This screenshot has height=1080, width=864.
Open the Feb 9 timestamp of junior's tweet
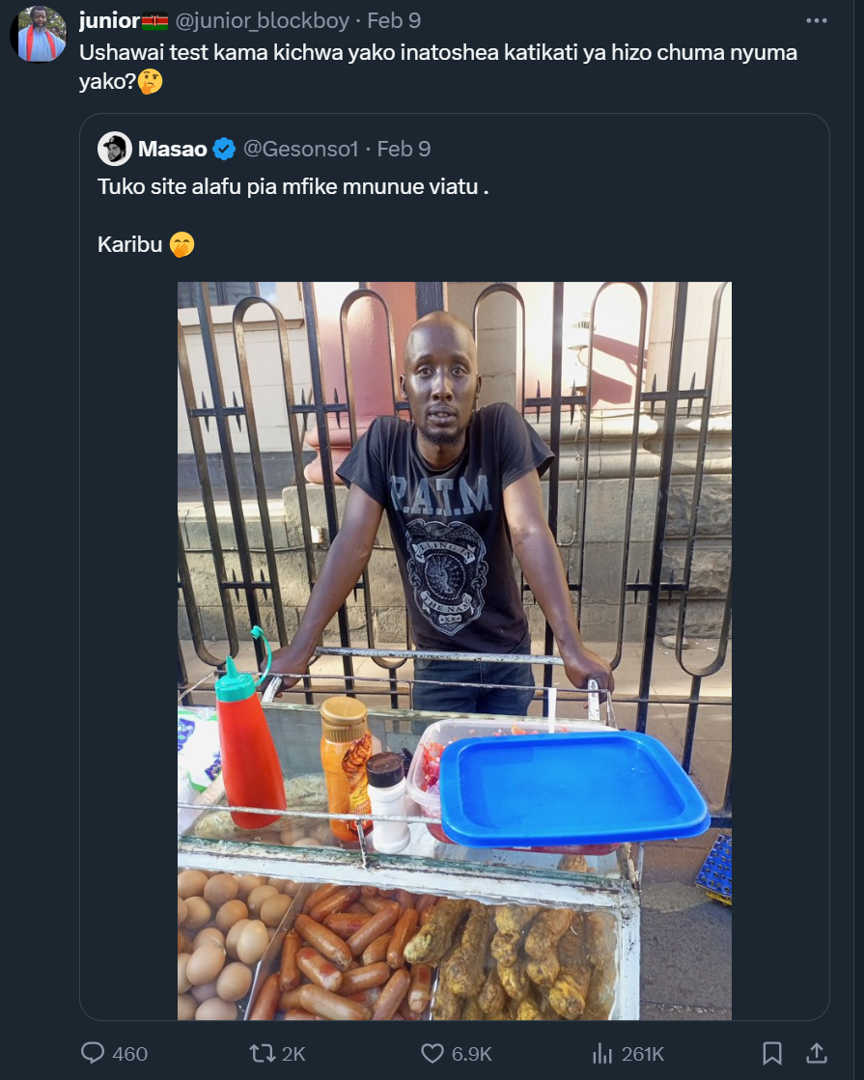394,20
